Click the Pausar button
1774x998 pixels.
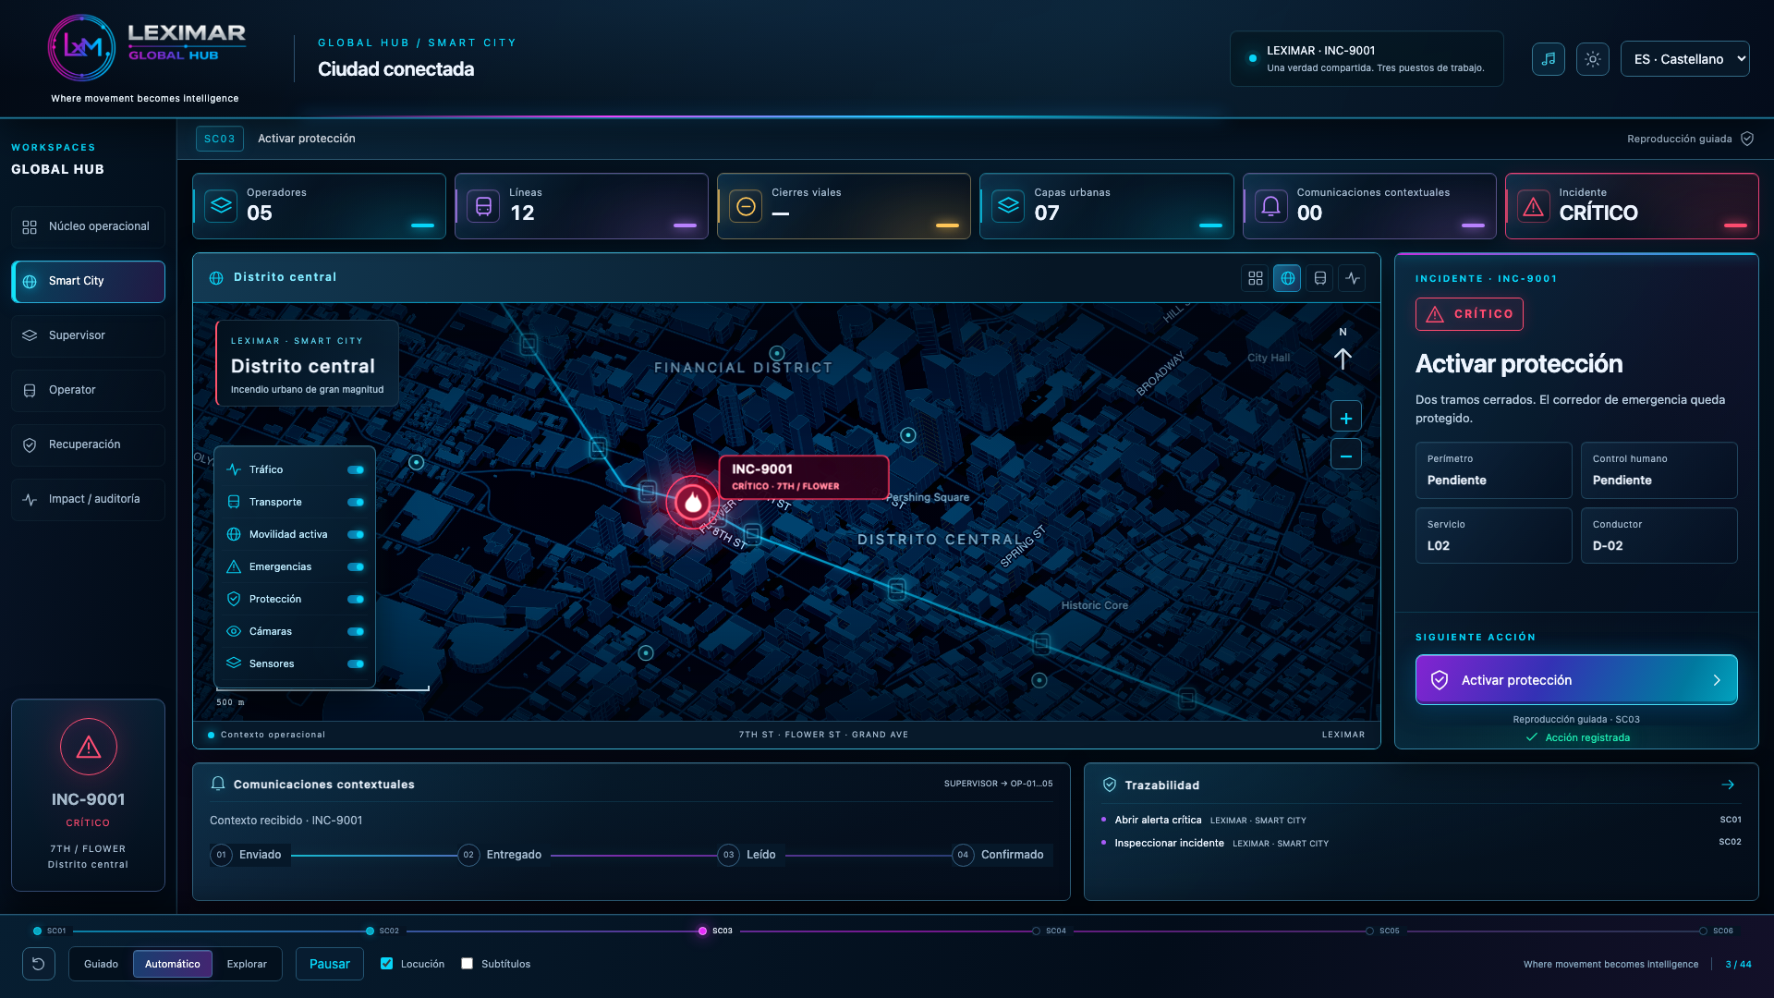(329, 964)
